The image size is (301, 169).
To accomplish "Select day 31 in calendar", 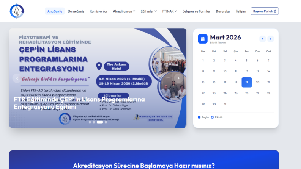I will 225,104.
